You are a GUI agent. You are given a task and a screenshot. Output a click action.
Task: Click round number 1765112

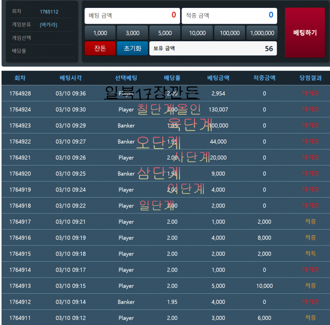click(x=49, y=12)
